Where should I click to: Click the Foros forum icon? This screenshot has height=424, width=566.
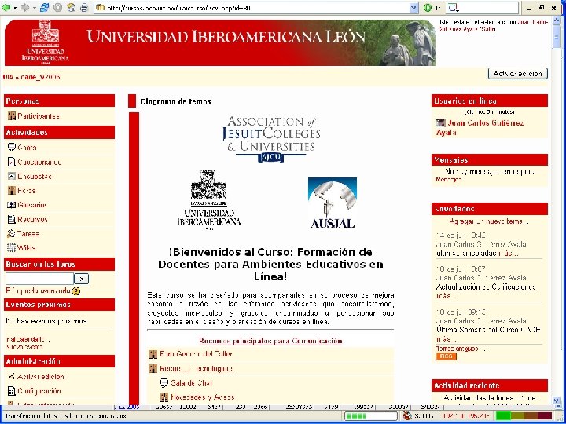[x=12, y=190]
